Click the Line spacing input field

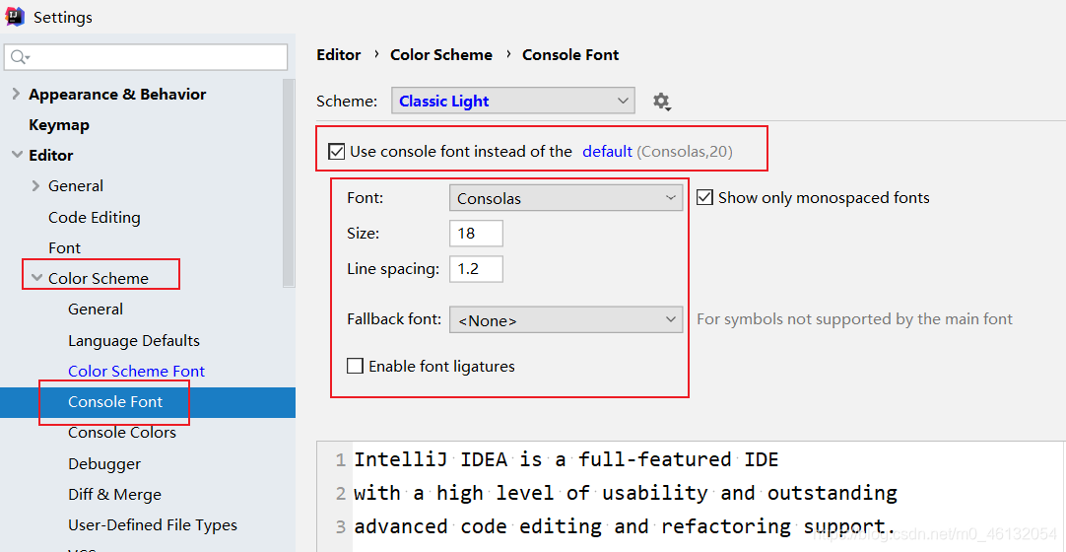click(x=476, y=269)
